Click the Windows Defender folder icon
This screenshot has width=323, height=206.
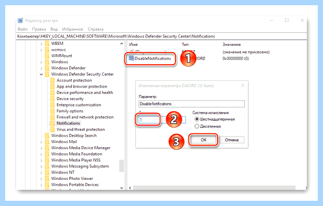(47, 68)
